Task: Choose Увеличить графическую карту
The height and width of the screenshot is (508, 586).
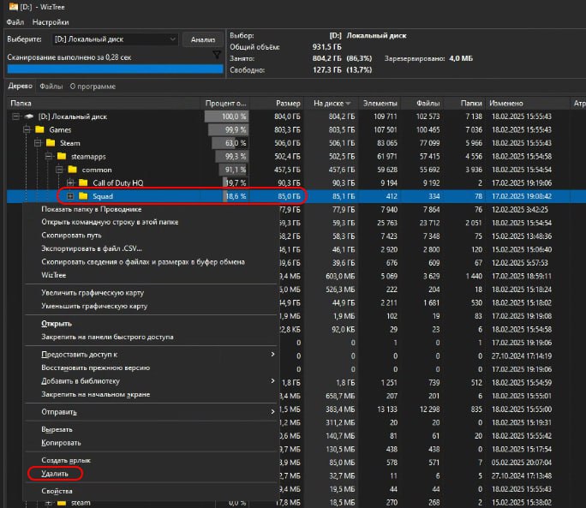Action: 93,293
